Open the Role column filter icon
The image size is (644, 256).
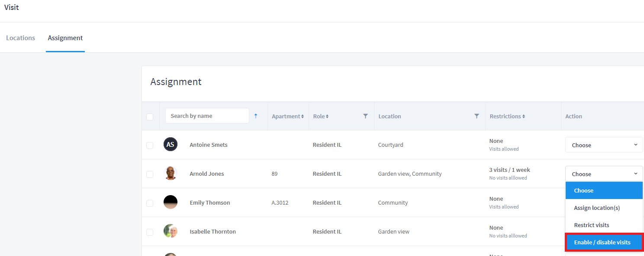pos(366,116)
